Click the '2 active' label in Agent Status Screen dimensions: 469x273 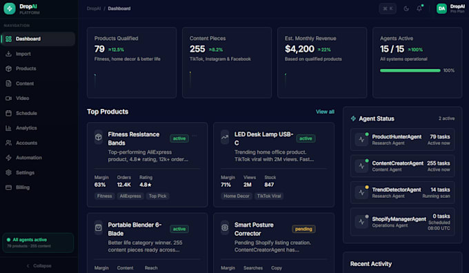click(446, 119)
